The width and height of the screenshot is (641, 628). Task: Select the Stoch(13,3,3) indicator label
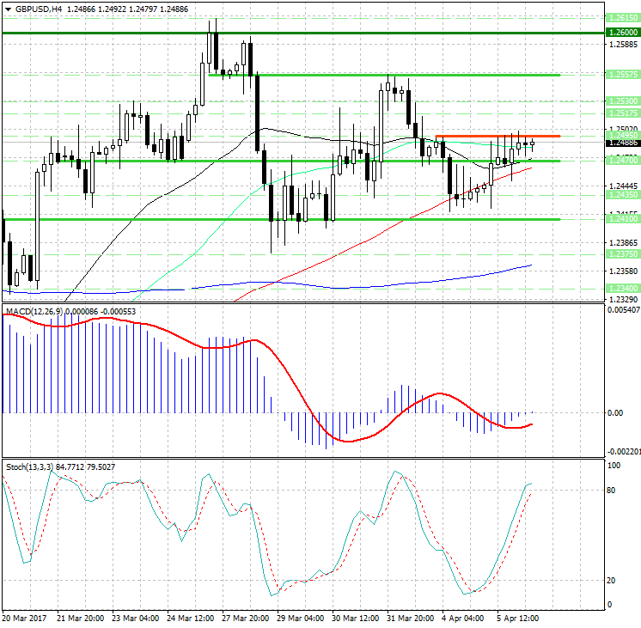coord(30,466)
